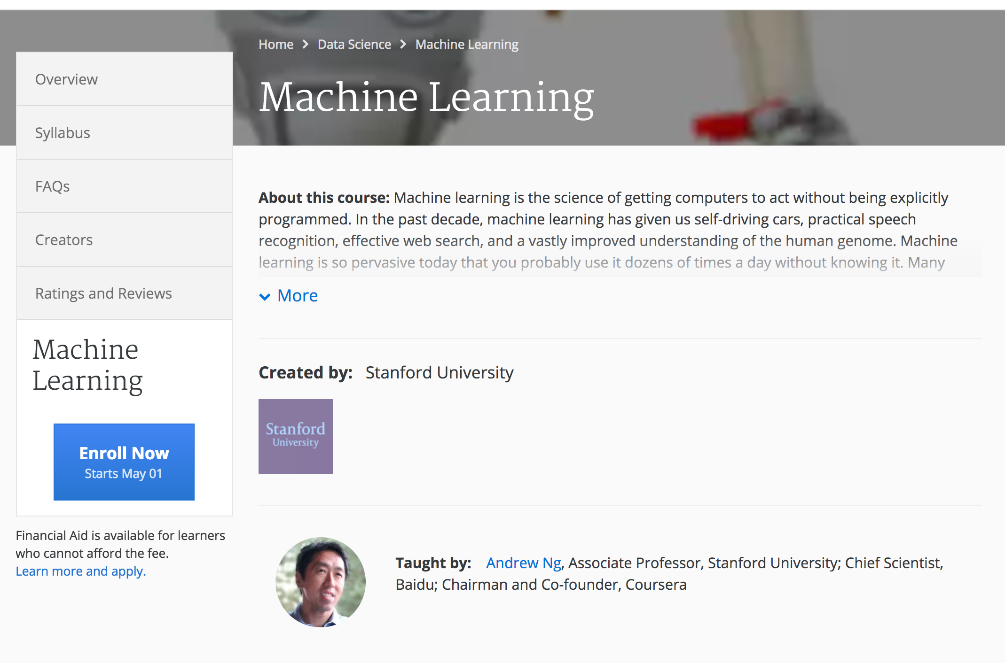Click the Coursera home breadcrumb icon
Viewport: 1005px width, 663px height.
(x=277, y=44)
